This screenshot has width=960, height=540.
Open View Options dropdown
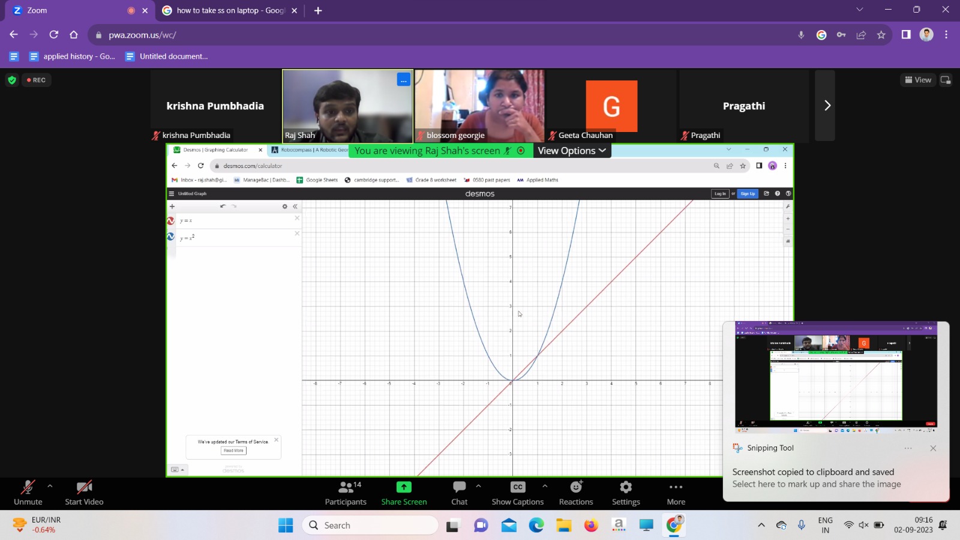572,151
